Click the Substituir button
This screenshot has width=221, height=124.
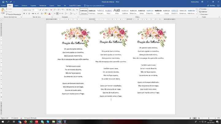(204, 12)
